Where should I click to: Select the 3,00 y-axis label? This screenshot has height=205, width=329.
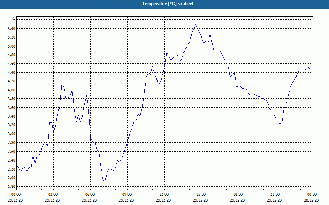coord(12,134)
